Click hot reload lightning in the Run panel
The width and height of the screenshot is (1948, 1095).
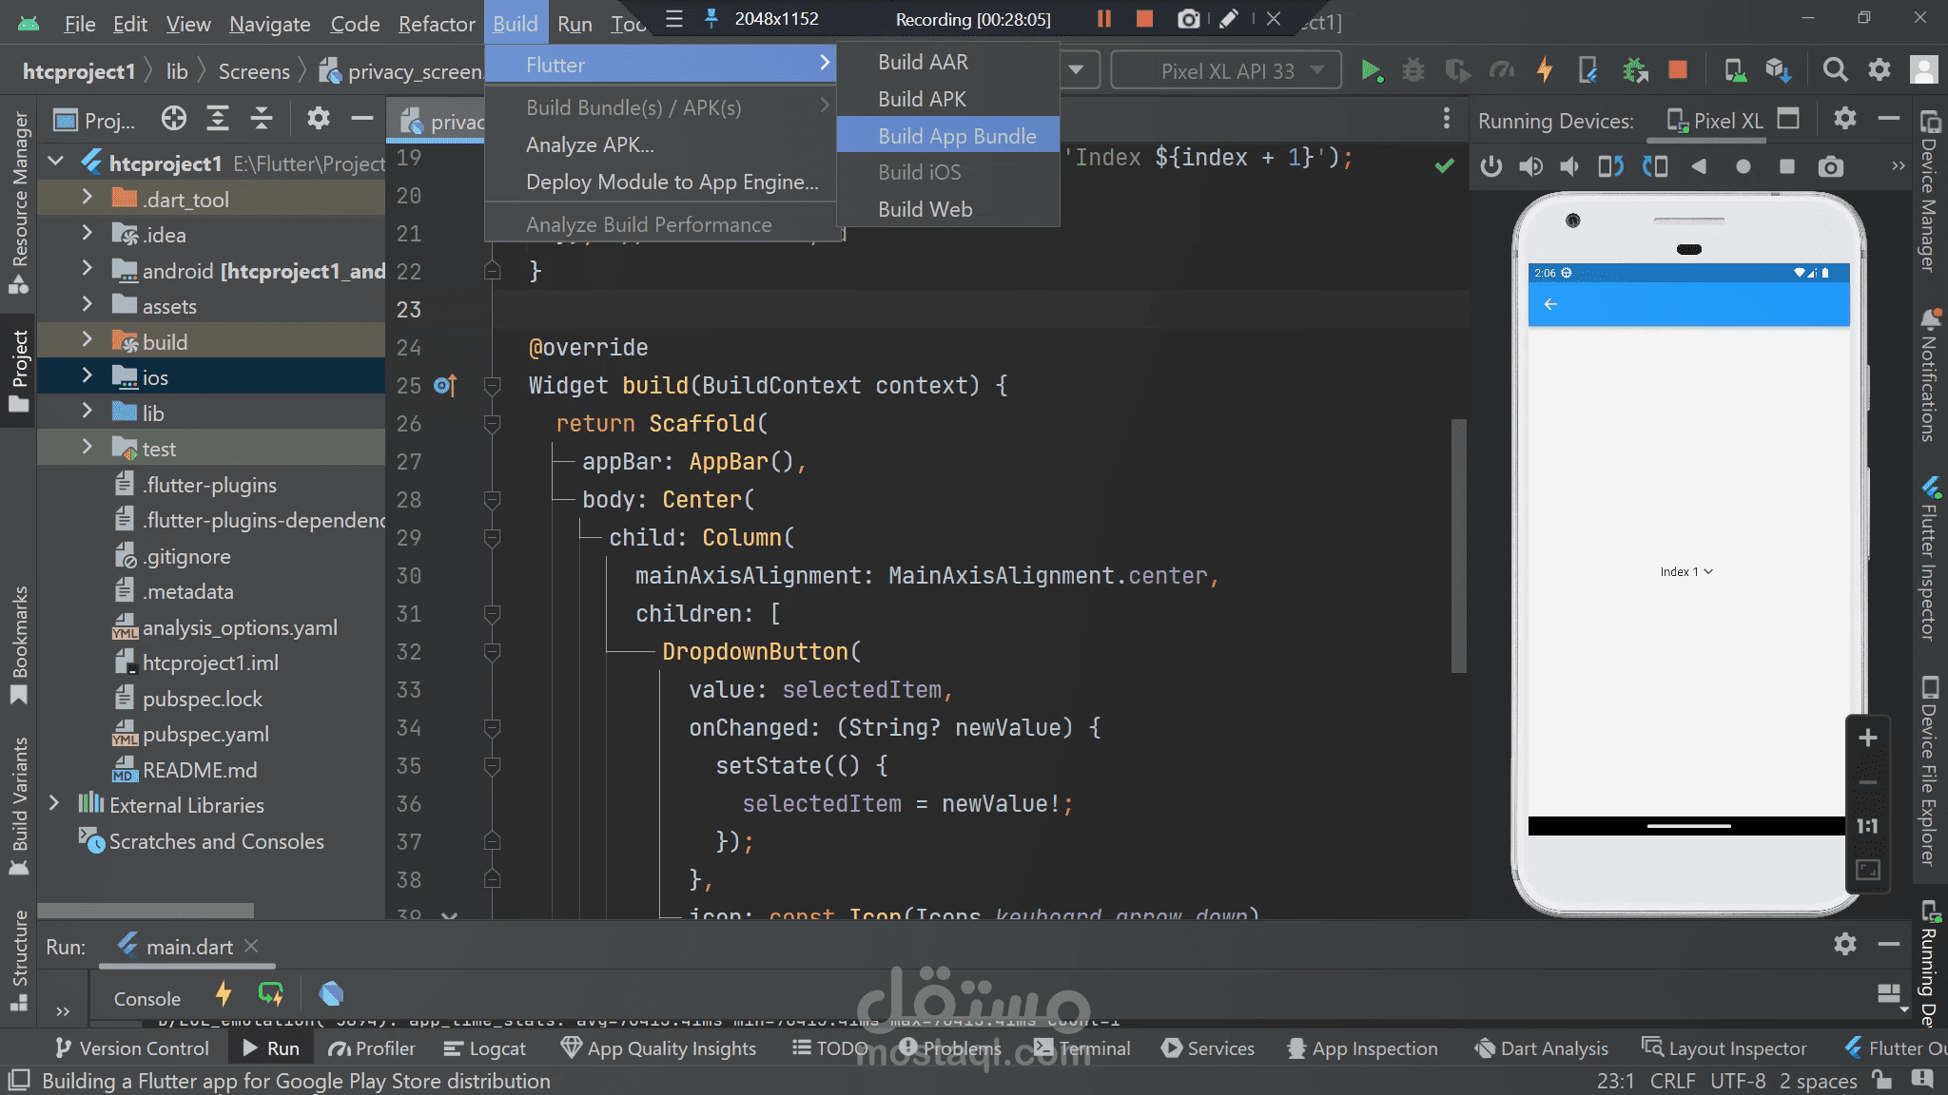pos(224,994)
